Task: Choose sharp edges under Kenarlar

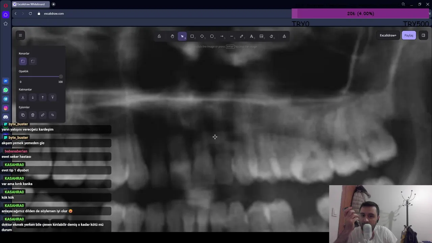Action: 23,61
